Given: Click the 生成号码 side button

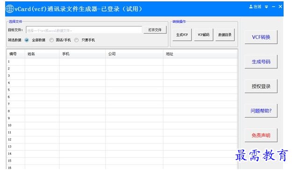Looking at the screenshot, I should (x=261, y=62).
